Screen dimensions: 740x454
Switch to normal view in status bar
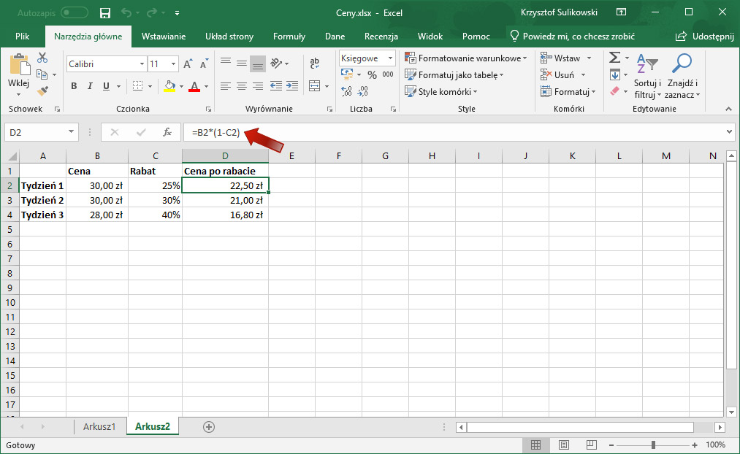(536, 445)
